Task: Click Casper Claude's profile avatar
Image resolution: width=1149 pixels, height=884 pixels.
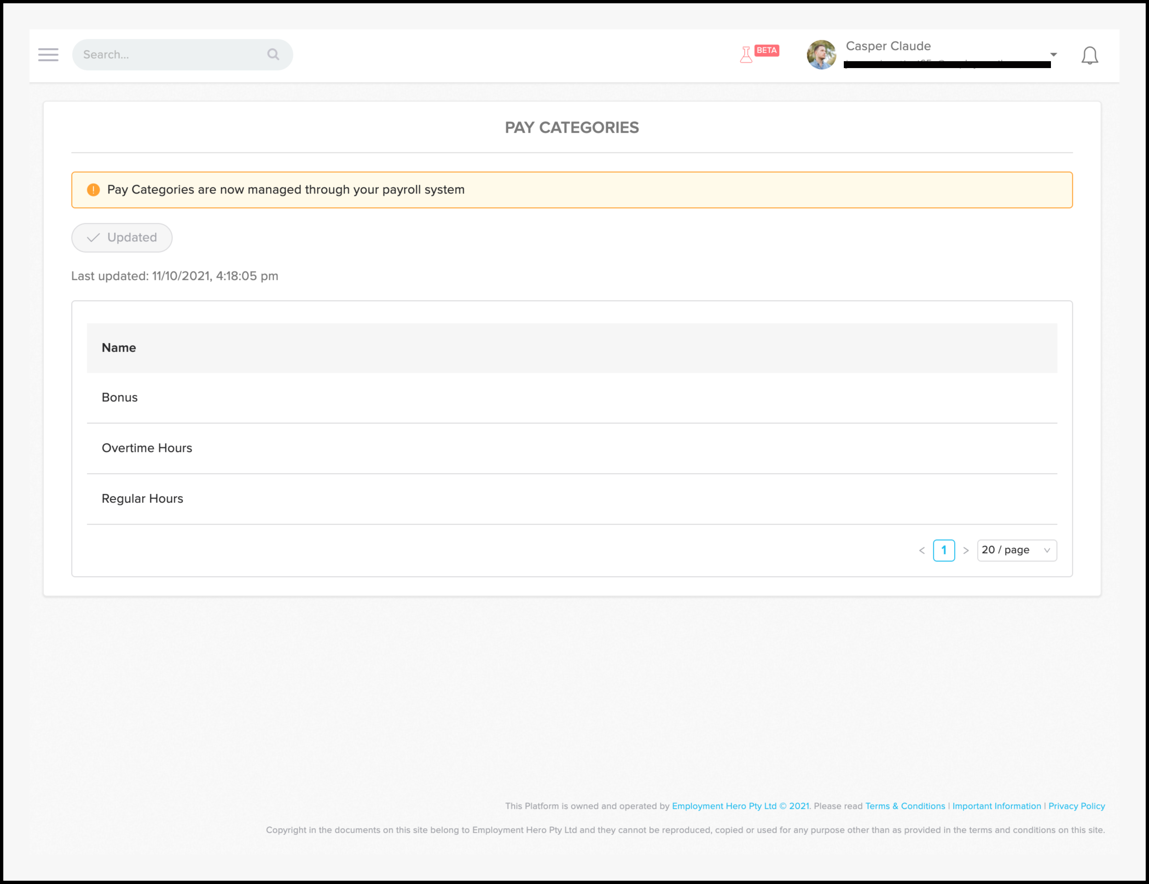Action: coord(821,55)
